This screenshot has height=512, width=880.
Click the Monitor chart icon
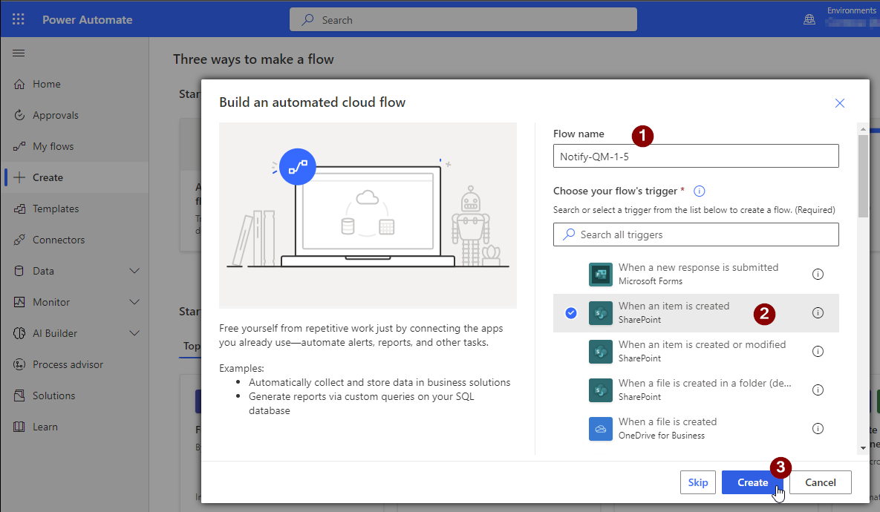click(x=19, y=302)
